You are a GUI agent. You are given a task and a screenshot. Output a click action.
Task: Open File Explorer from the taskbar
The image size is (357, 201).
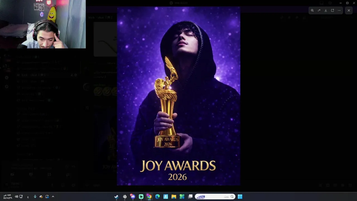tap(174, 197)
